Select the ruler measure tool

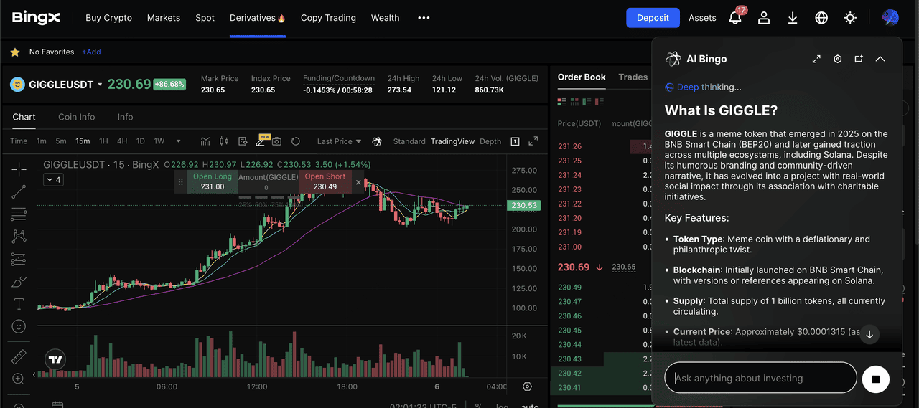19,356
